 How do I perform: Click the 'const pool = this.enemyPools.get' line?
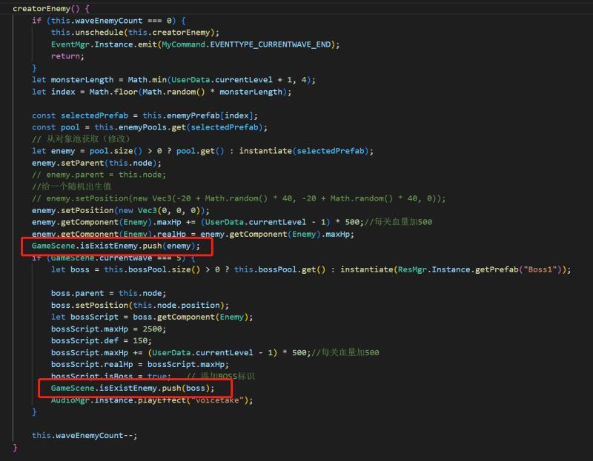(150, 127)
